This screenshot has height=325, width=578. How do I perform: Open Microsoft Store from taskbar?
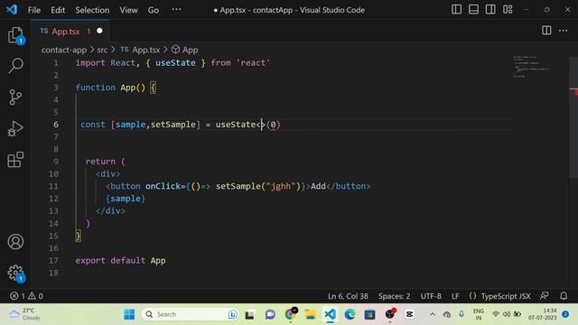369,314
